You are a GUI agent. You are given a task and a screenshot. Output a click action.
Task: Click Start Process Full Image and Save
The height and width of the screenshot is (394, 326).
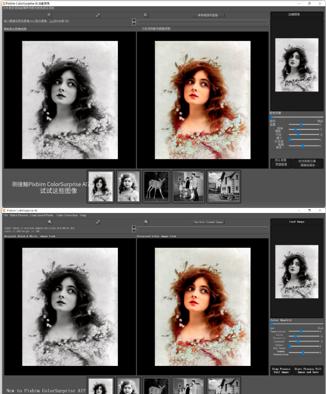tap(308, 370)
